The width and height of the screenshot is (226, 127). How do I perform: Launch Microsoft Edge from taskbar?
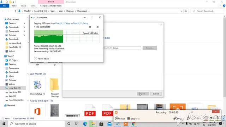85,124
